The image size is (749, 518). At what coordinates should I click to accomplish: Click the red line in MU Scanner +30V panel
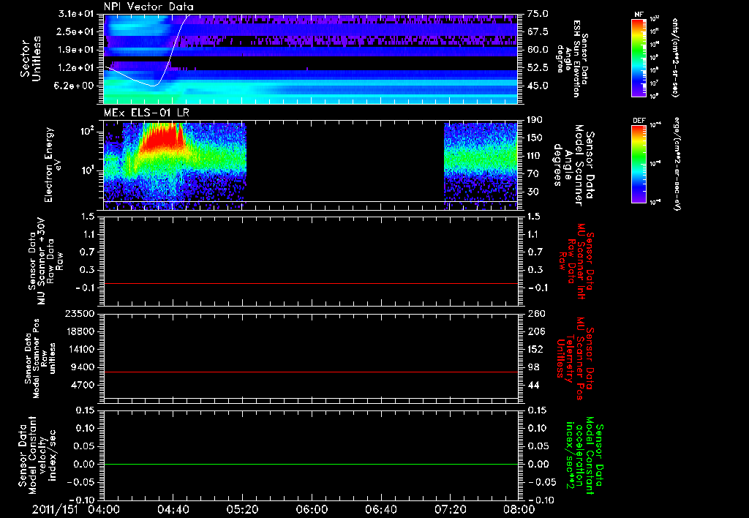(310, 283)
